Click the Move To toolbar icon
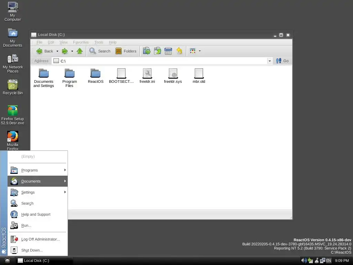 147,51
